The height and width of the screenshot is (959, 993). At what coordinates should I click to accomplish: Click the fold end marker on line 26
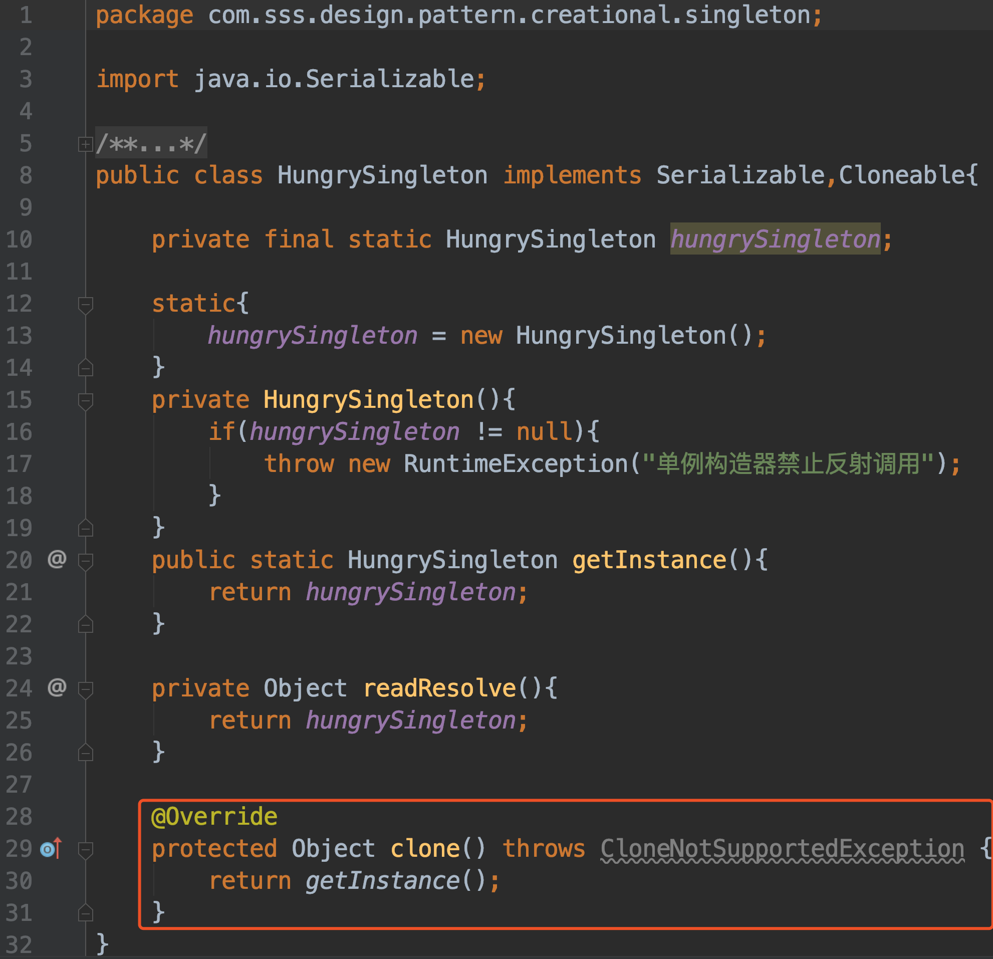pyautogui.click(x=85, y=753)
